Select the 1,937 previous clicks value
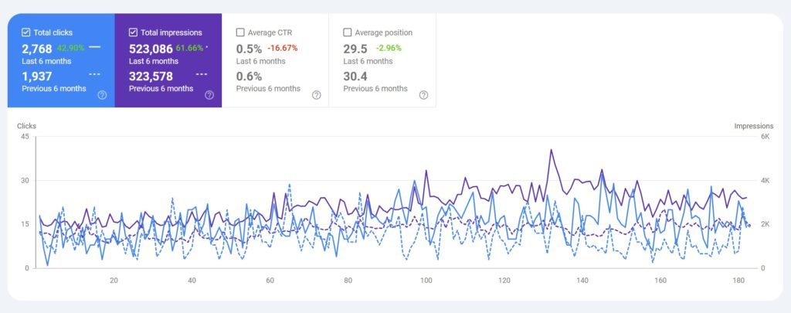Screen dimensions: 791x313 (x=37, y=77)
